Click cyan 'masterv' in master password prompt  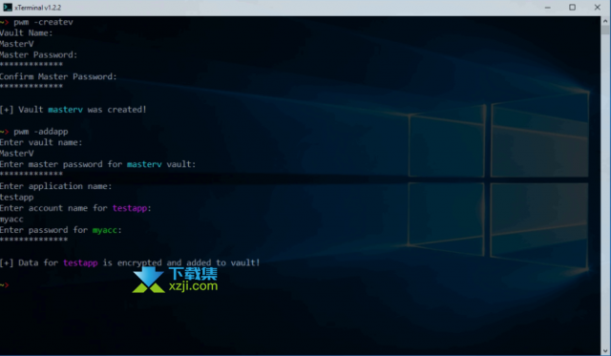point(144,164)
